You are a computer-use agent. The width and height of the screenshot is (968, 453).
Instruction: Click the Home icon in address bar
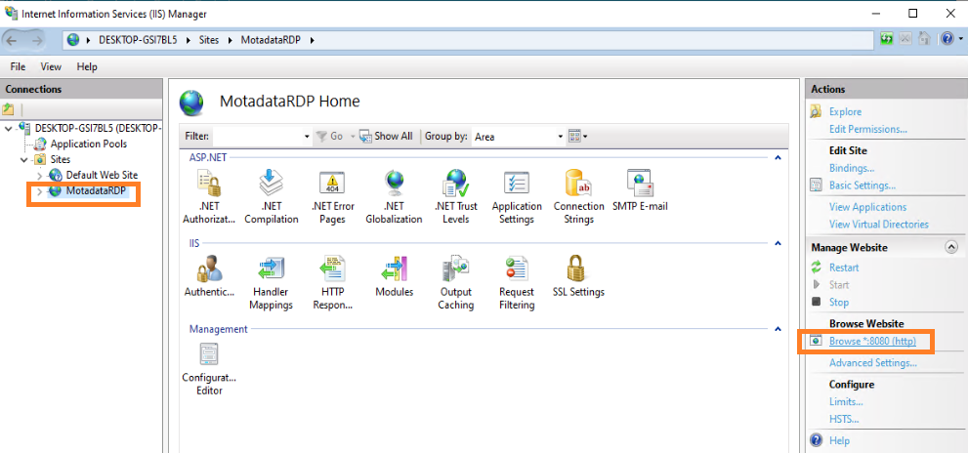[x=924, y=39]
